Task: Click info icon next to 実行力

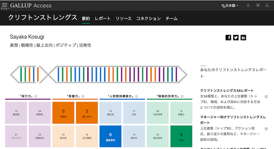Action: (36, 96)
